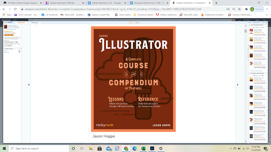Open the Mail app in taskbar
Image resolution: width=271 pixels, height=152 pixels.
[x=109, y=148]
